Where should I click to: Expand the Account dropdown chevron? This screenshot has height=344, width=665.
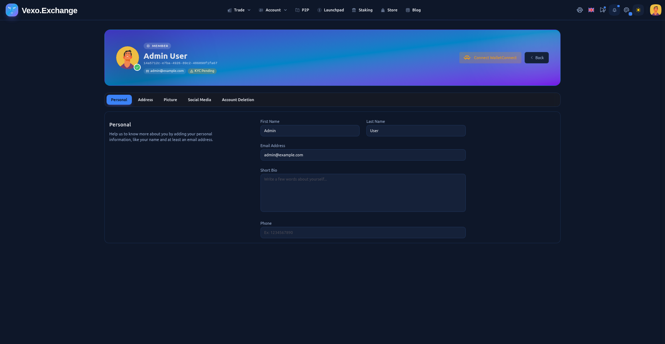[285, 10]
